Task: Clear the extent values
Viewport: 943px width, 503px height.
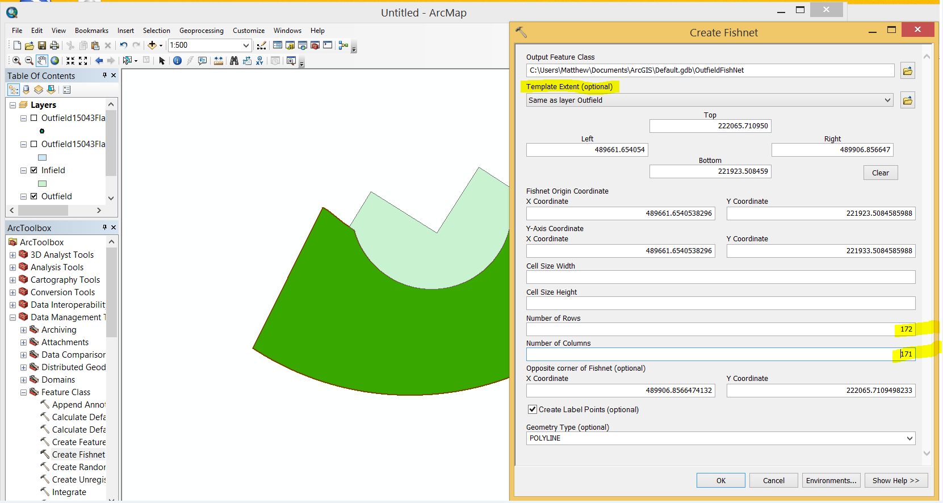Action: click(881, 173)
